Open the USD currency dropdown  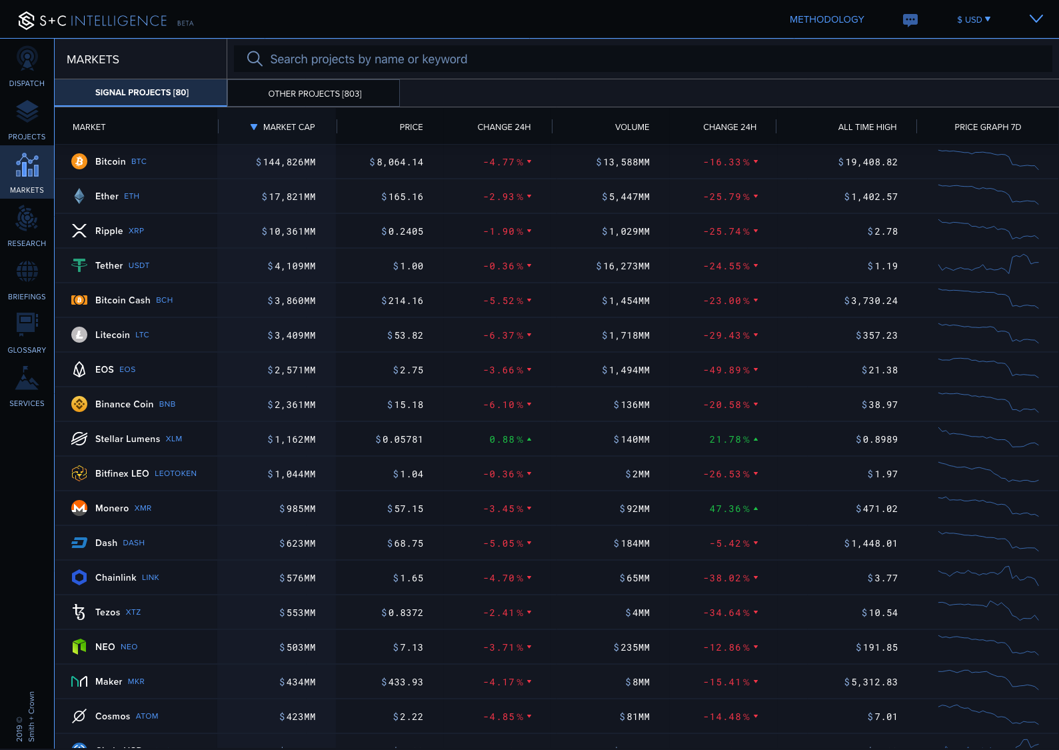[x=974, y=20]
